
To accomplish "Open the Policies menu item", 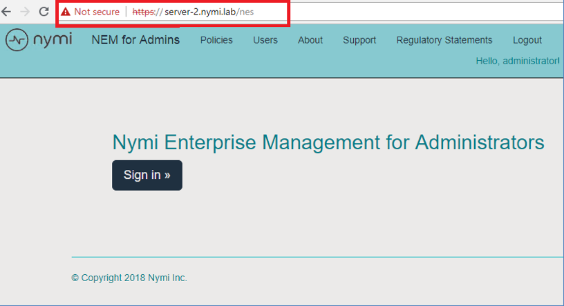I will (x=216, y=40).
